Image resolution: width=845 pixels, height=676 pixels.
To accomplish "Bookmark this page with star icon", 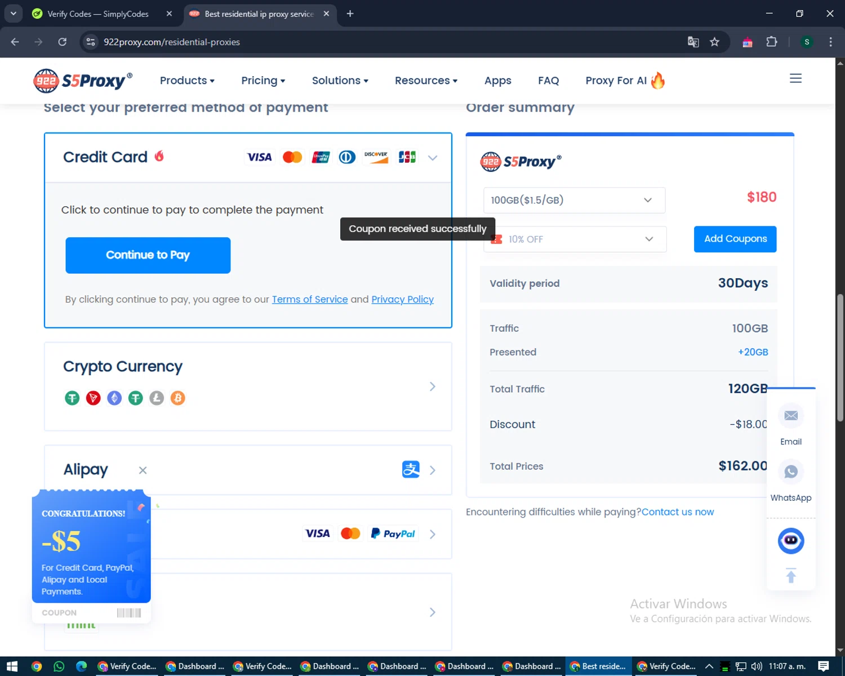I will 714,42.
